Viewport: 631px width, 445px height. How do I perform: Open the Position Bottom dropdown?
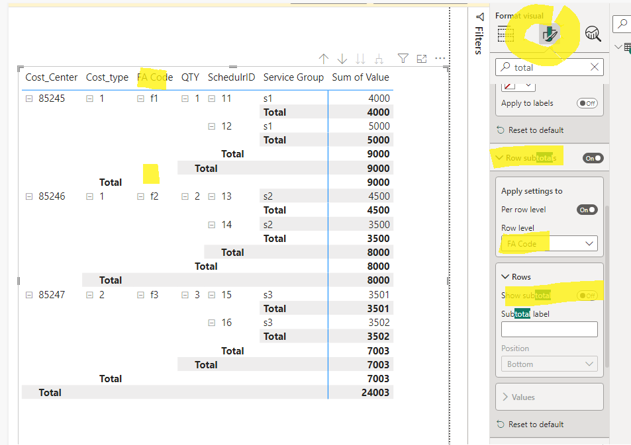coord(550,364)
